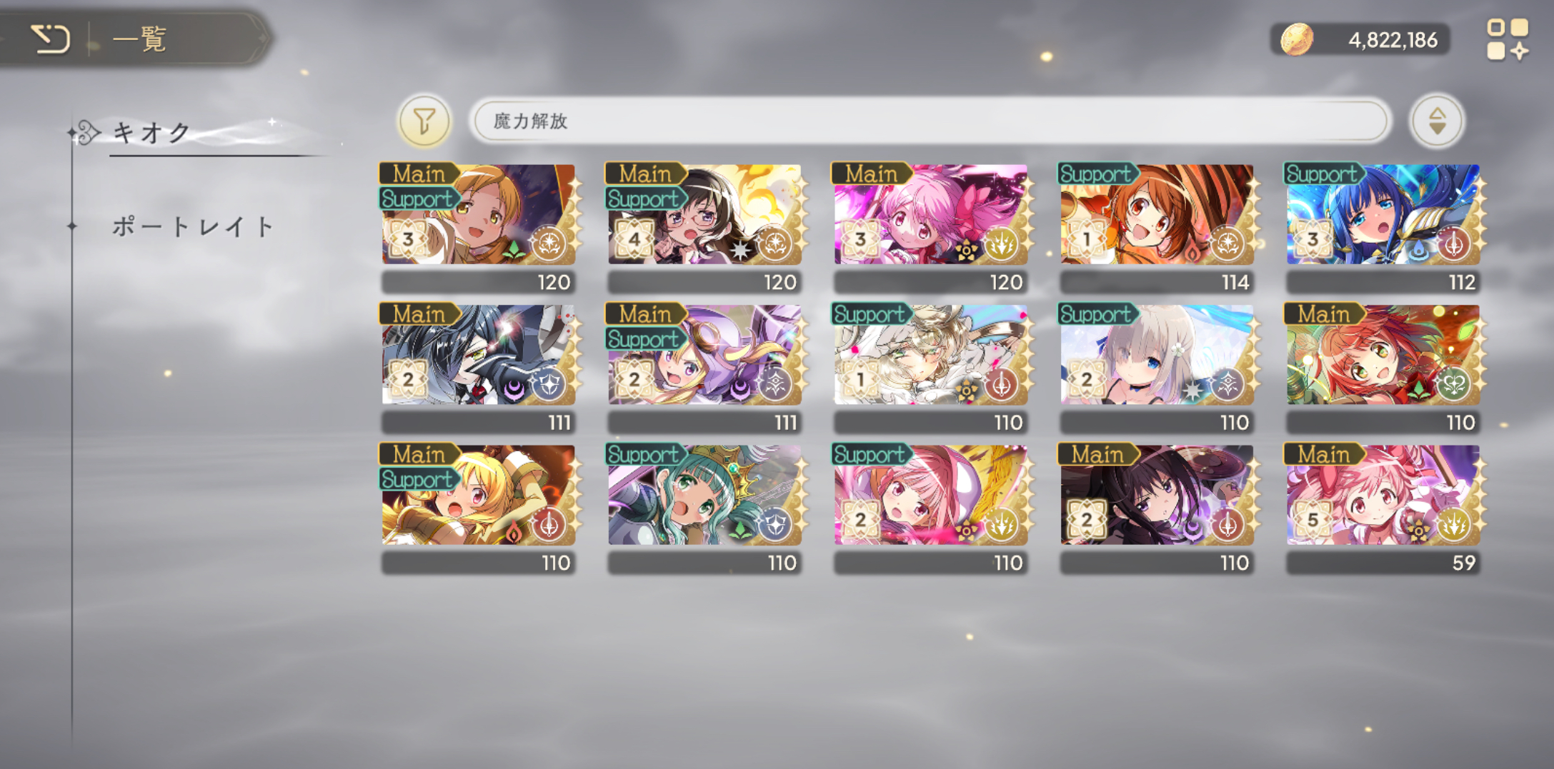This screenshot has height=769, width=1554.
Task: Open the filter funnel icon
Action: point(424,121)
